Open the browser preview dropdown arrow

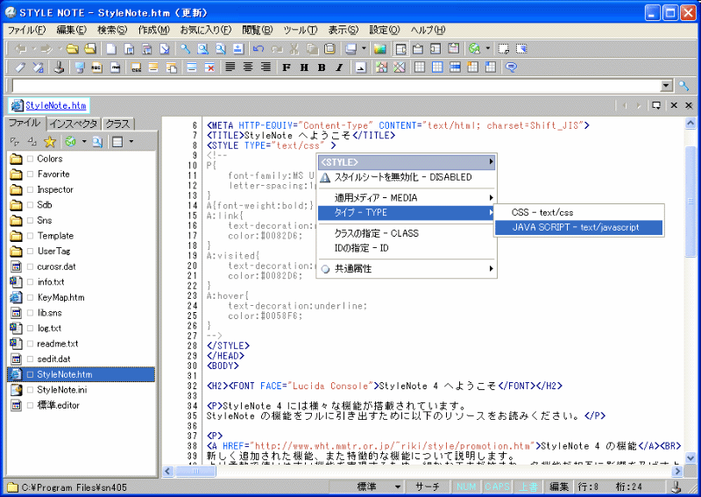(x=488, y=49)
